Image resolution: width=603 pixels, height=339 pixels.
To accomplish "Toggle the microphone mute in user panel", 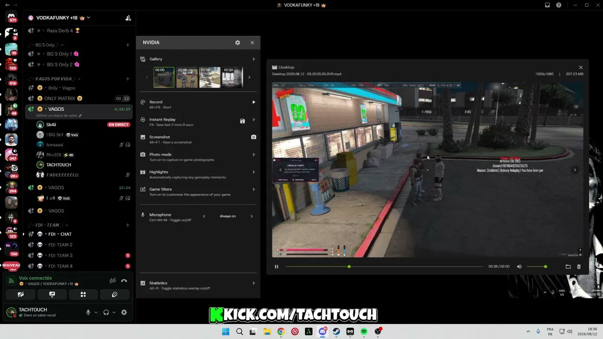I will (88, 312).
